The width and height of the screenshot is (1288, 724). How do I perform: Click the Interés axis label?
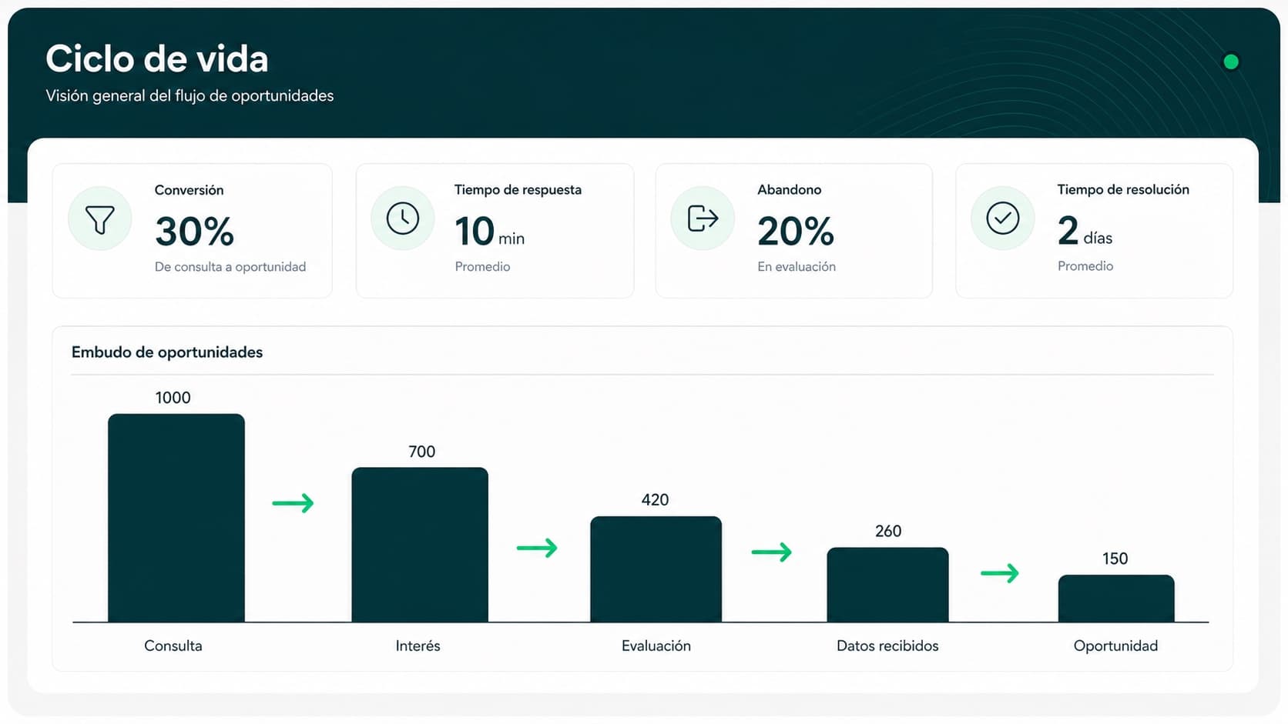418,646
